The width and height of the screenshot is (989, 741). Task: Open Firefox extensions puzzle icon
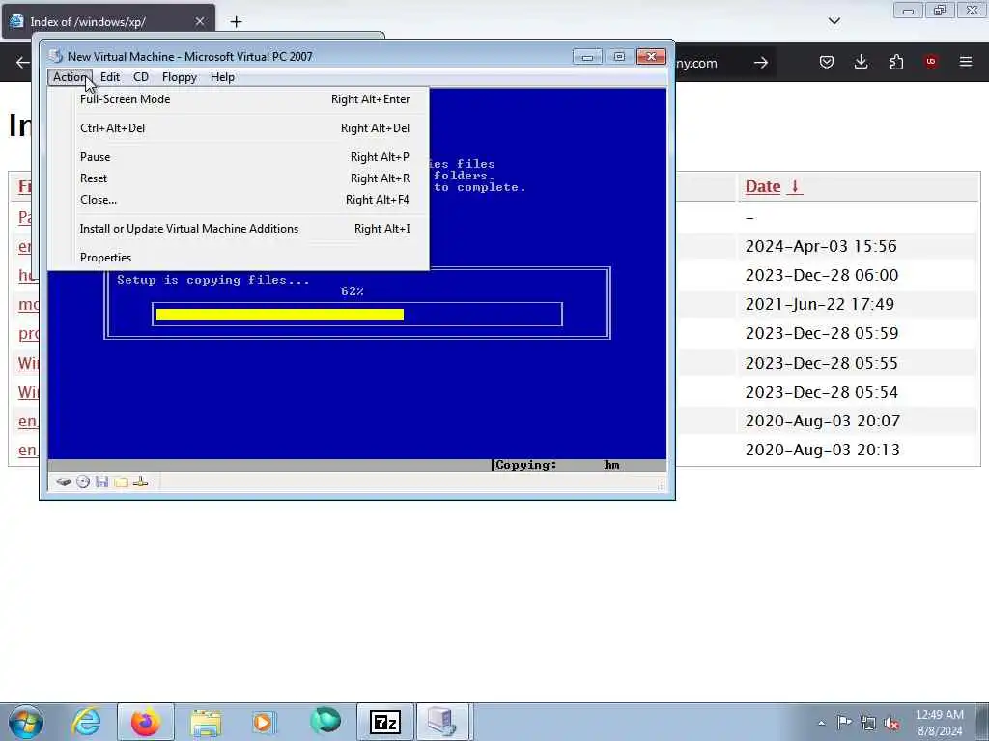pyautogui.click(x=896, y=62)
